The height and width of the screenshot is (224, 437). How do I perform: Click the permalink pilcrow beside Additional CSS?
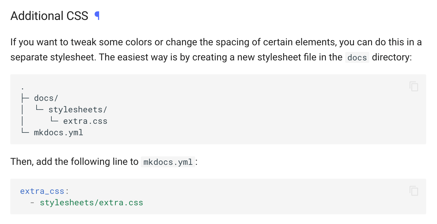[x=97, y=16]
